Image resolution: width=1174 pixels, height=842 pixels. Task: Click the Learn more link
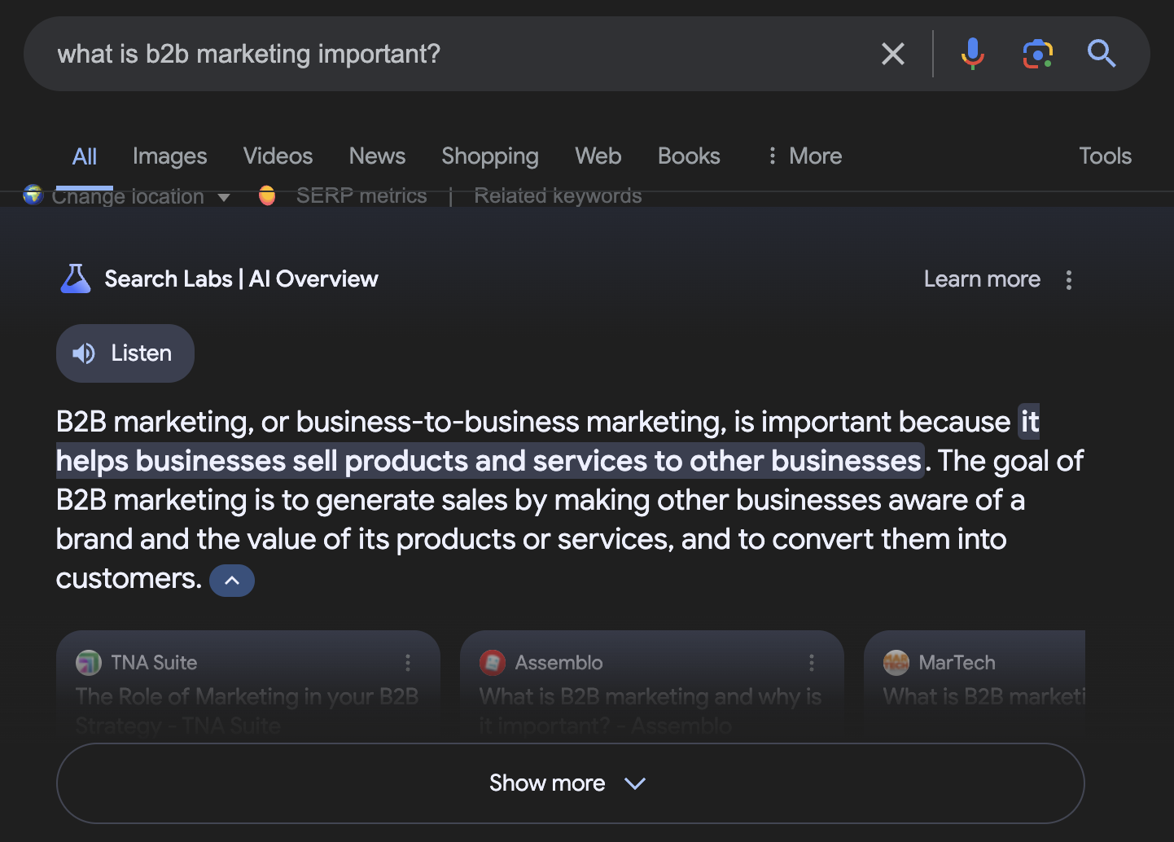pyautogui.click(x=982, y=279)
